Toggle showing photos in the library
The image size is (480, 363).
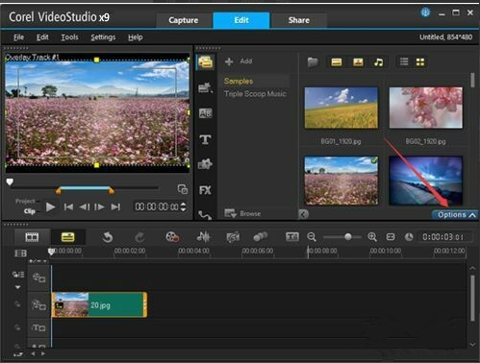[358, 61]
